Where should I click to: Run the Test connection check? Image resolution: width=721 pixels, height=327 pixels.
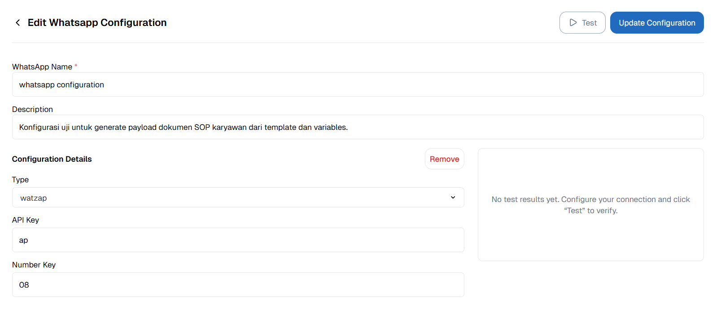(x=582, y=22)
